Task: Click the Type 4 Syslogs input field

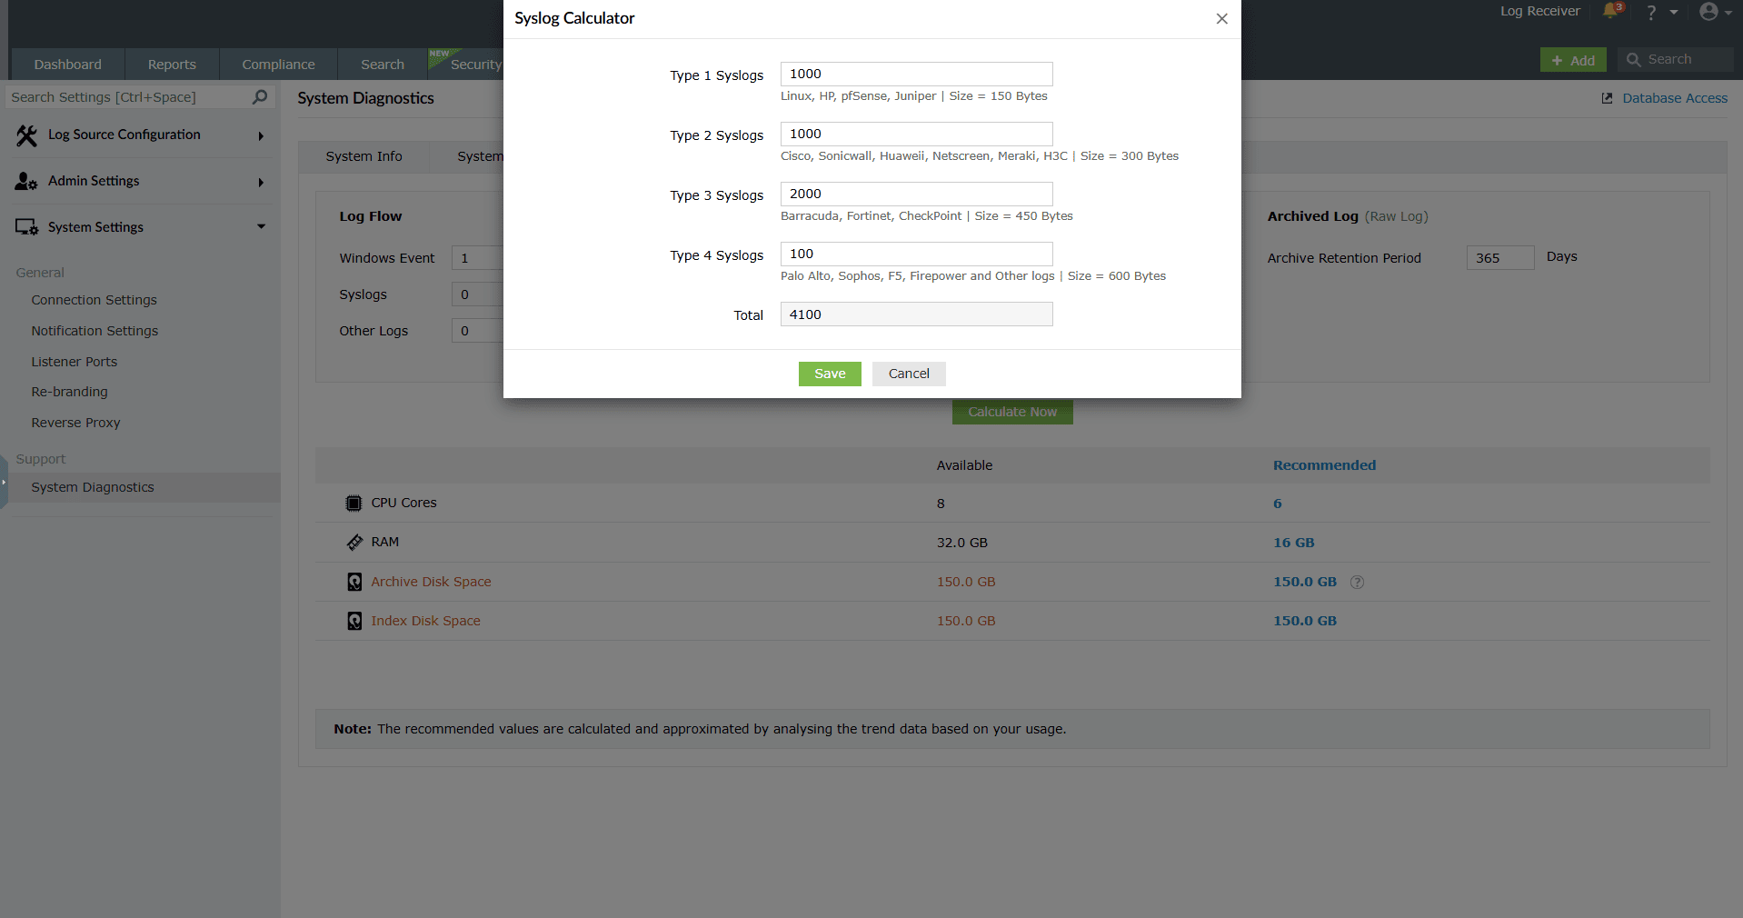Action: [x=916, y=254]
